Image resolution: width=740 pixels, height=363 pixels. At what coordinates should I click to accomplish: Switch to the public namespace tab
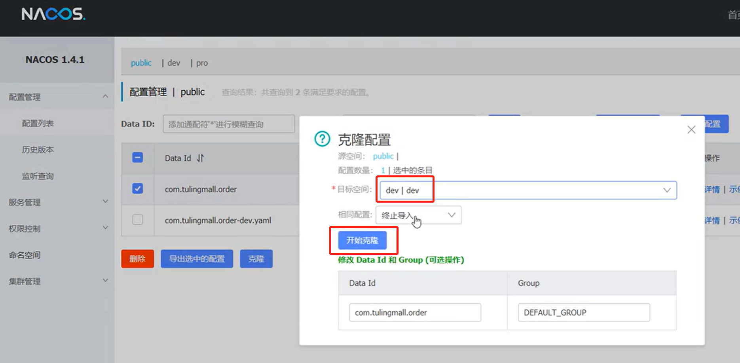click(141, 63)
